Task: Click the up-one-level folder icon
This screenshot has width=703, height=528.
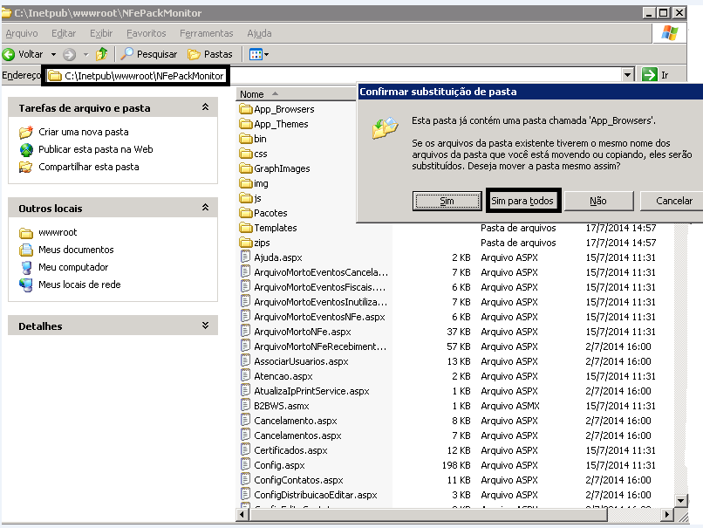Action: pos(101,54)
